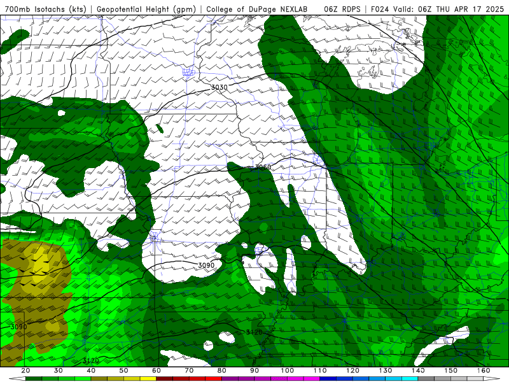
Task: Pick the dark purple swatch just above 80
Action: (230, 379)
